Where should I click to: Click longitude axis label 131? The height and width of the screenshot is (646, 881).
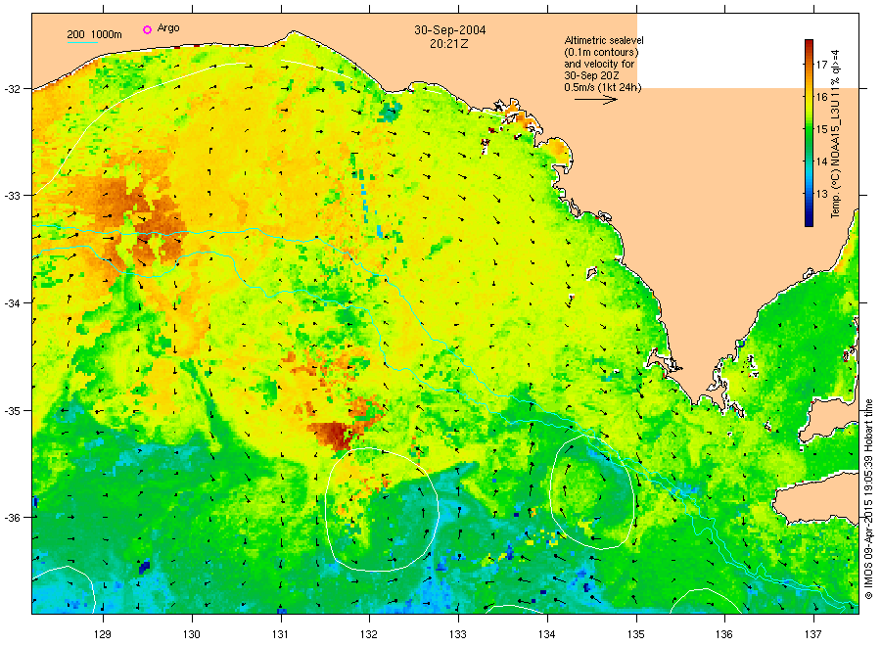point(280,634)
